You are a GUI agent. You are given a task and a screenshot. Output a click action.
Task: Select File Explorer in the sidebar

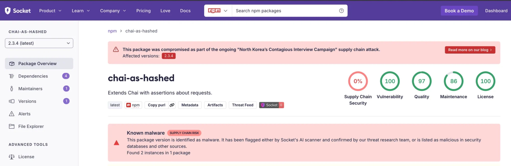pos(39,126)
